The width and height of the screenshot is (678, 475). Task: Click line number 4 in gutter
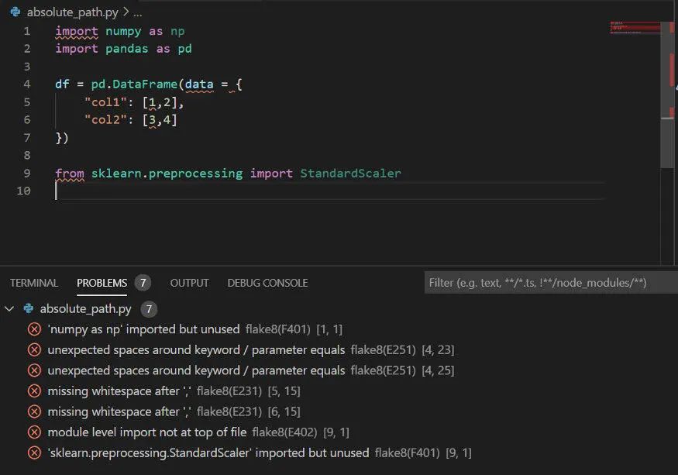(x=27, y=84)
